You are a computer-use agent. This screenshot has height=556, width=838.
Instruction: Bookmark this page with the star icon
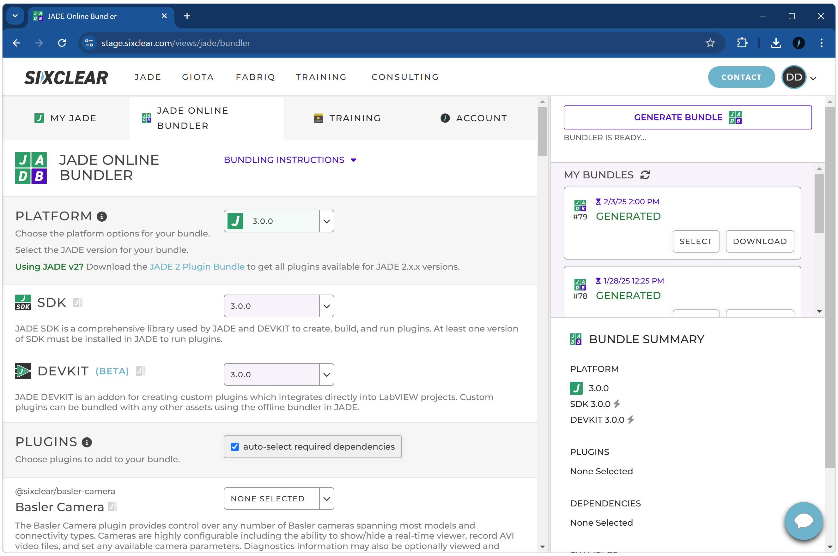[710, 43]
